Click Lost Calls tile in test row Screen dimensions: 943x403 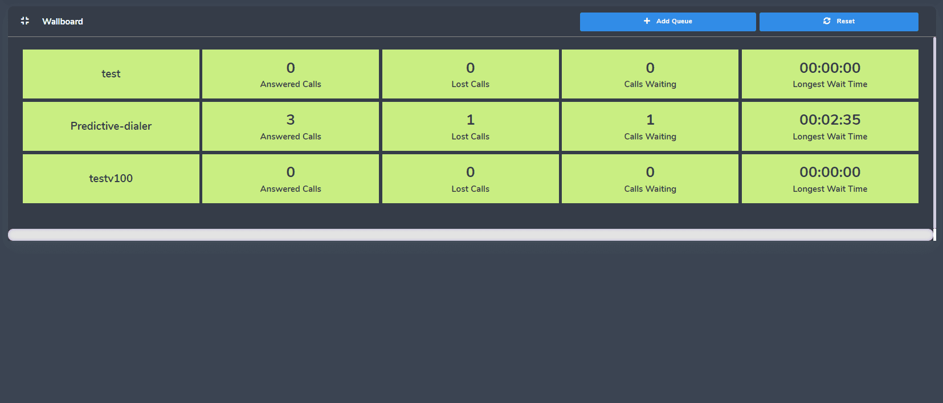(471, 74)
